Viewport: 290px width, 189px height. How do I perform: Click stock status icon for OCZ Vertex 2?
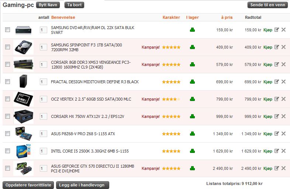pyautogui.click(x=192, y=99)
